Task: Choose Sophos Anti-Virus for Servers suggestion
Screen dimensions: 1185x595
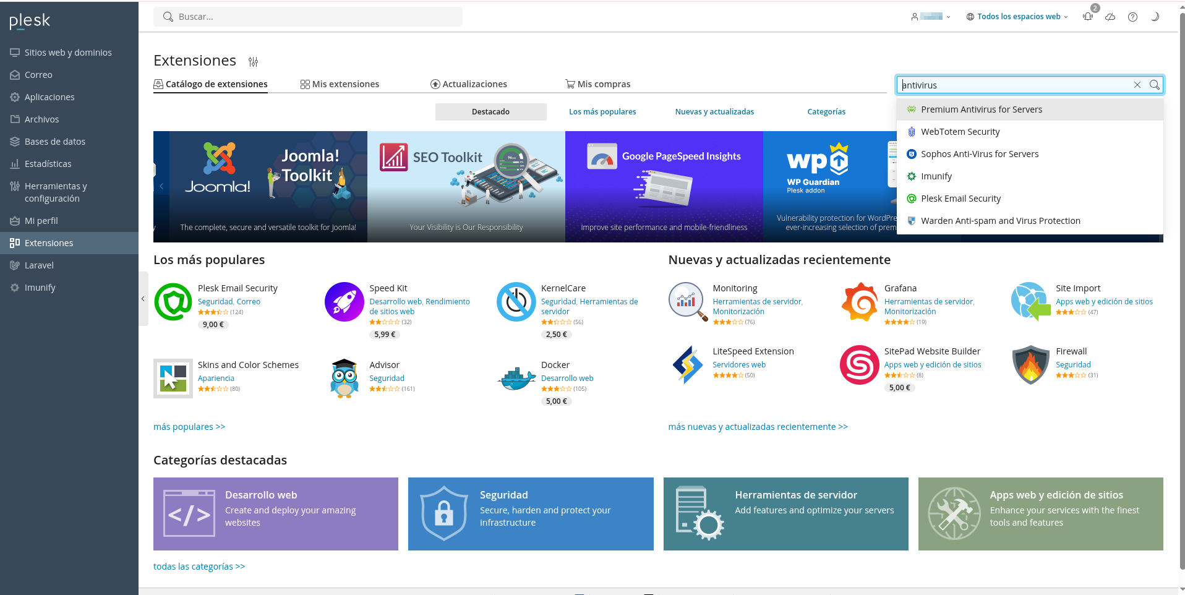Action: tap(1030, 154)
